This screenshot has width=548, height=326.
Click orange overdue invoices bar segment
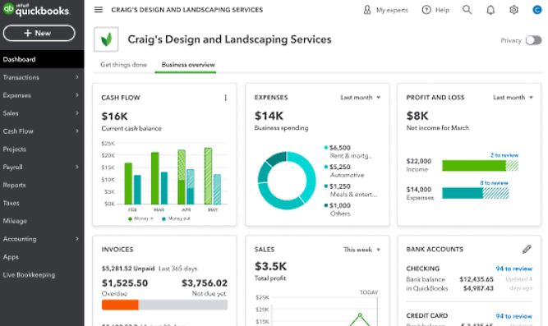120,305
